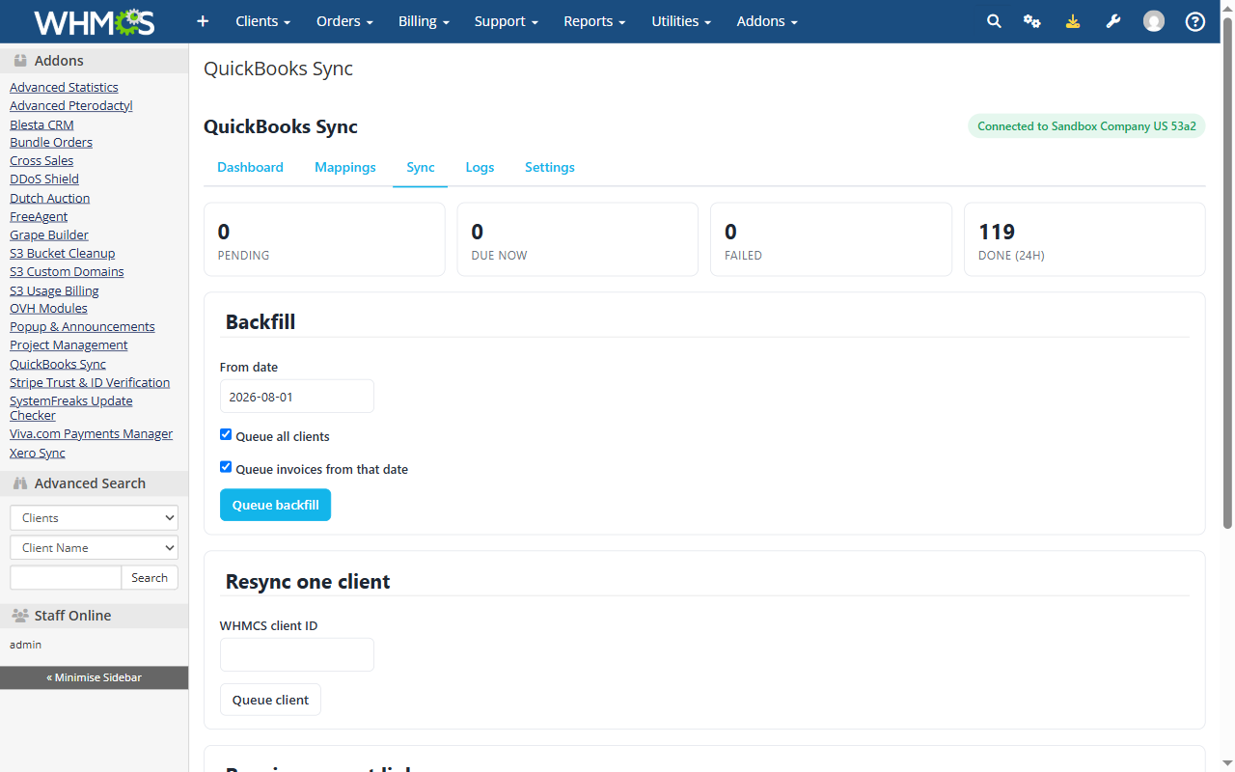Click the Advanced Search text box

(66, 578)
